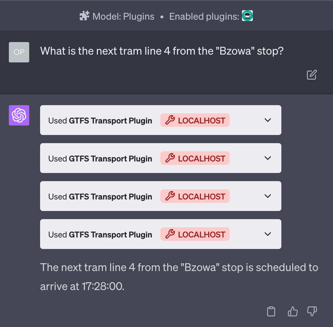Click the wrench icon in the last LOCALHOST badge

click(170, 234)
